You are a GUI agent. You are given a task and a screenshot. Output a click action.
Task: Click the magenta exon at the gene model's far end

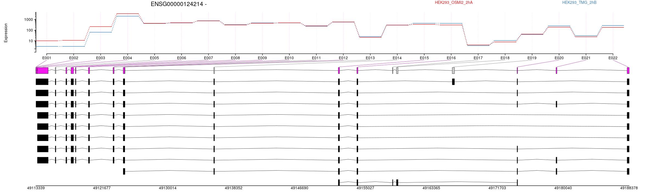[x=628, y=70]
